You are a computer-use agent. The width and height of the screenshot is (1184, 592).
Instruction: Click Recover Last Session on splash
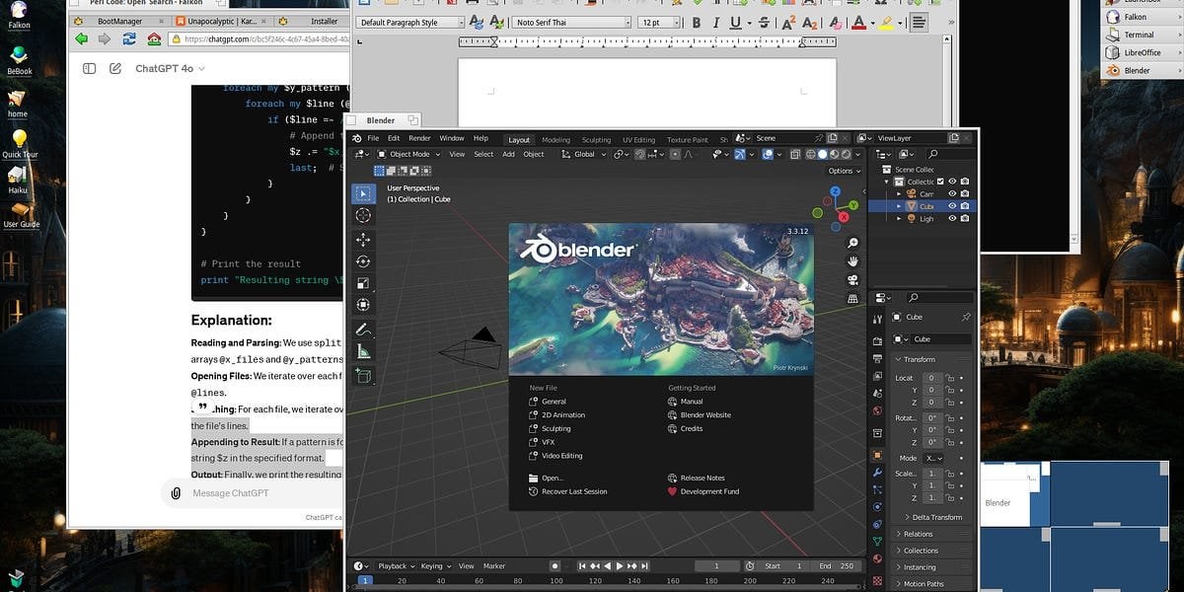(x=567, y=490)
